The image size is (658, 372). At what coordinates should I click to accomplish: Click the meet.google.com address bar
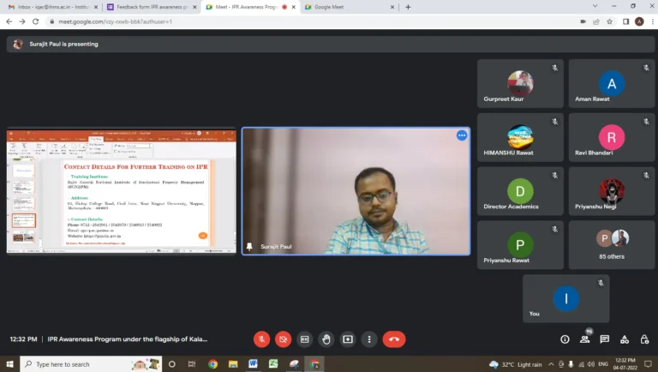point(310,21)
